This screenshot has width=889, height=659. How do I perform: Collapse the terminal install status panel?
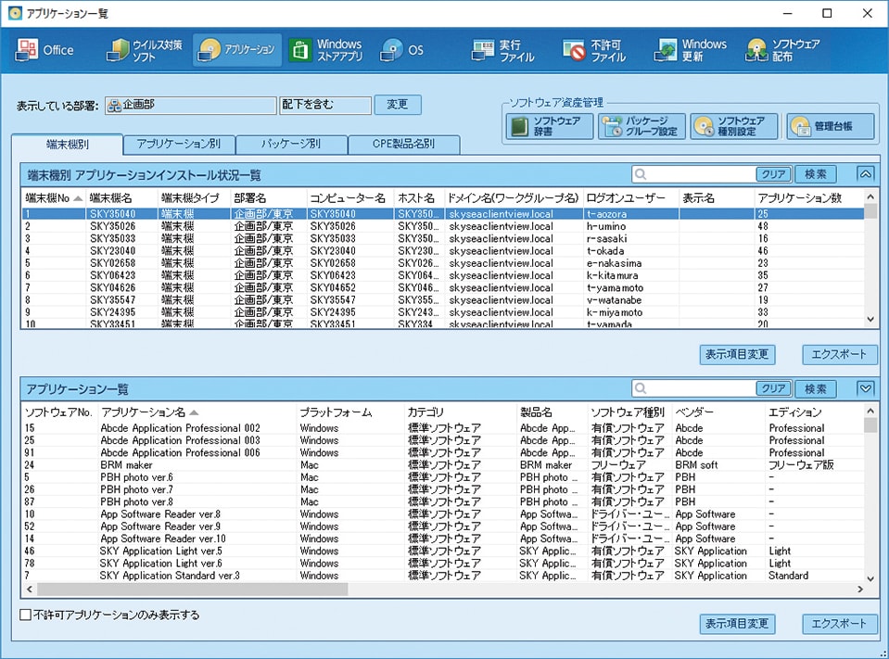pos(865,174)
